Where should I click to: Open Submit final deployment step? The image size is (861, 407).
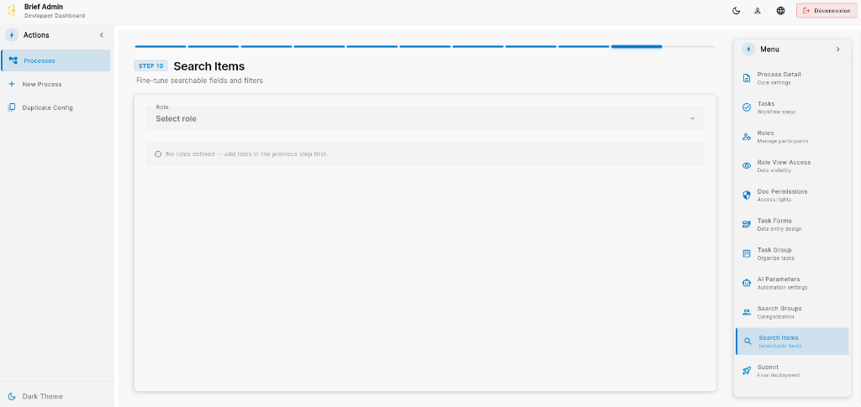(792, 371)
